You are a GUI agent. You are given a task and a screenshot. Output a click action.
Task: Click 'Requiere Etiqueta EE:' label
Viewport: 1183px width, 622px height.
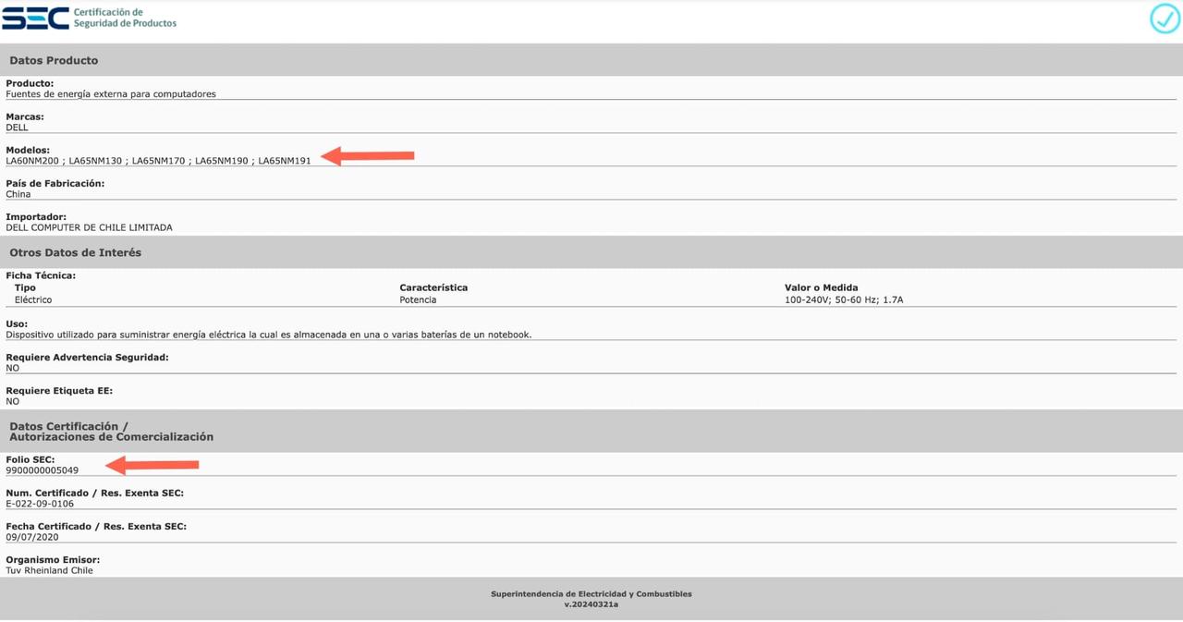coord(59,390)
